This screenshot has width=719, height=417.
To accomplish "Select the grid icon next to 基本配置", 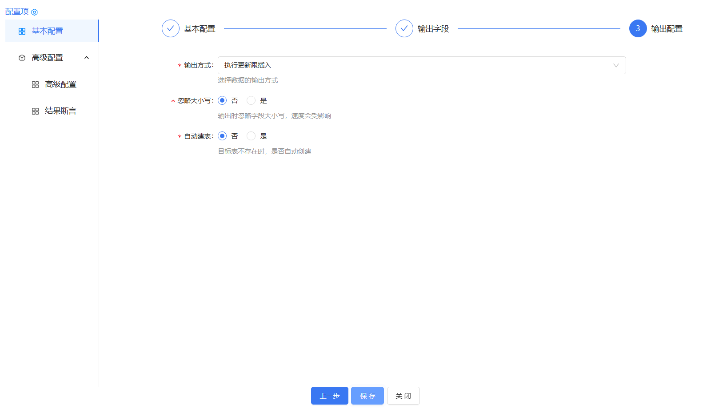I will click(x=21, y=31).
